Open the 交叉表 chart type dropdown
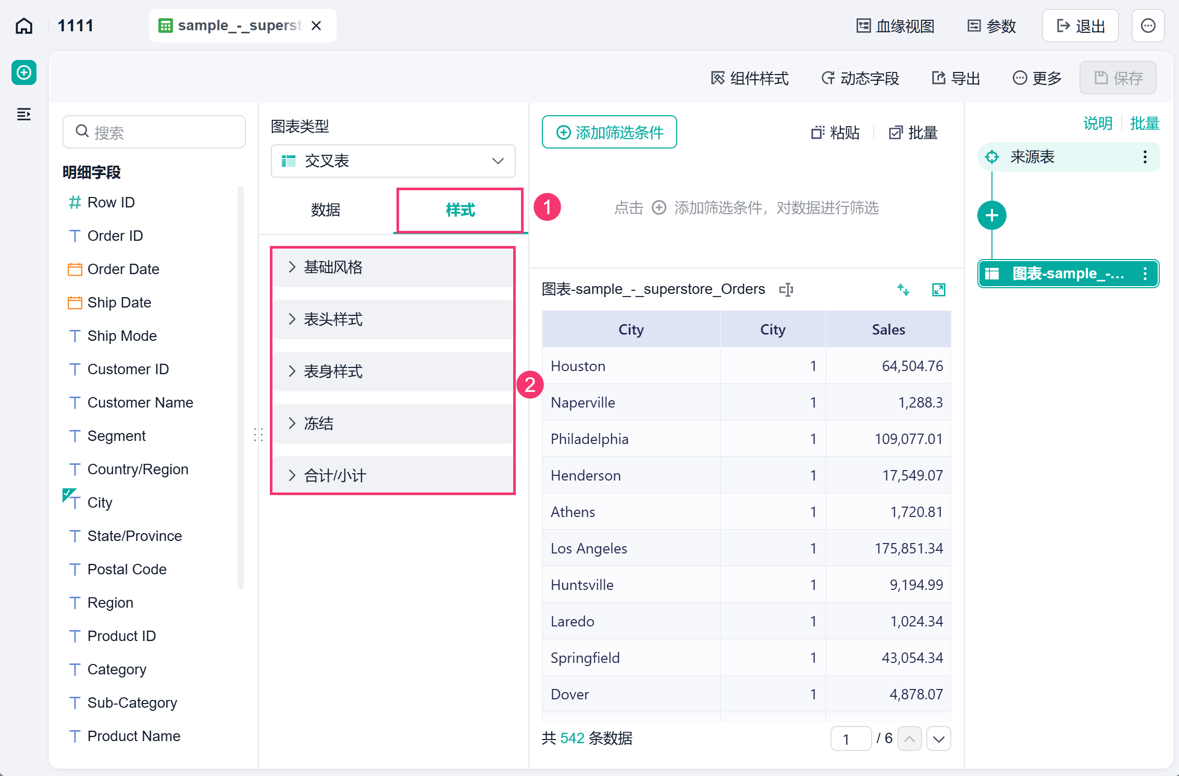Screen dimensions: 1179x776 (393, 161)
